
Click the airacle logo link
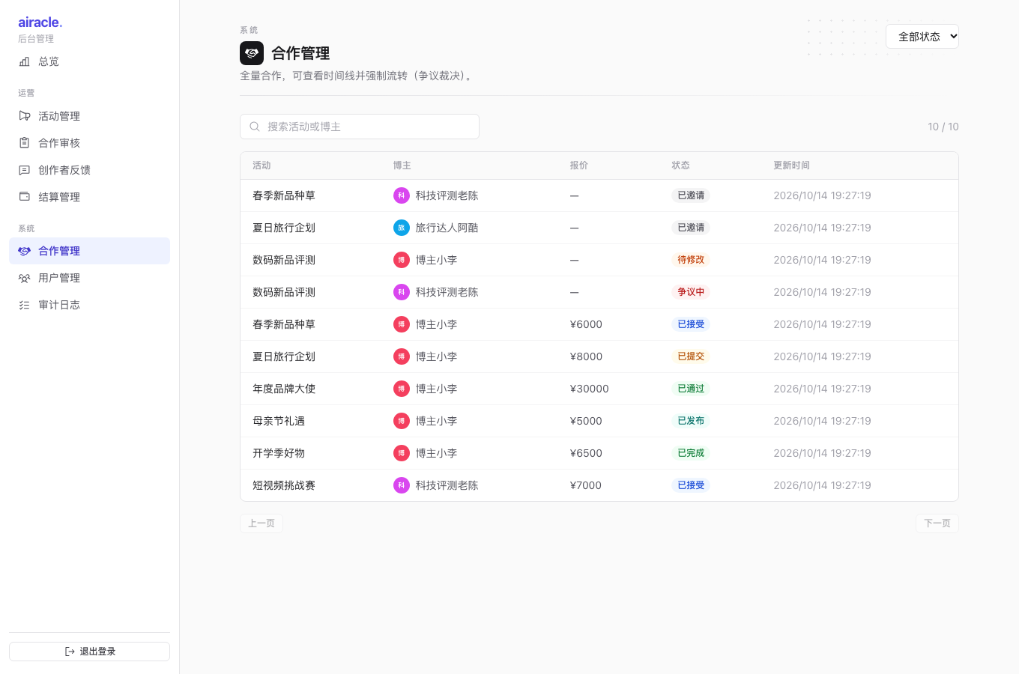point(40,22)
